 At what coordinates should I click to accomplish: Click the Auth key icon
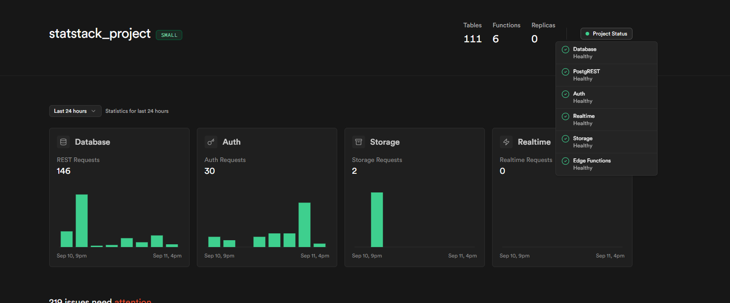pos(211,142)
